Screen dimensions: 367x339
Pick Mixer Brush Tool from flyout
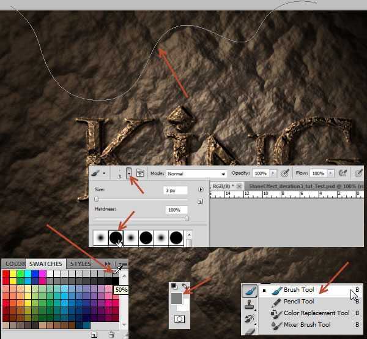point(306,325)
